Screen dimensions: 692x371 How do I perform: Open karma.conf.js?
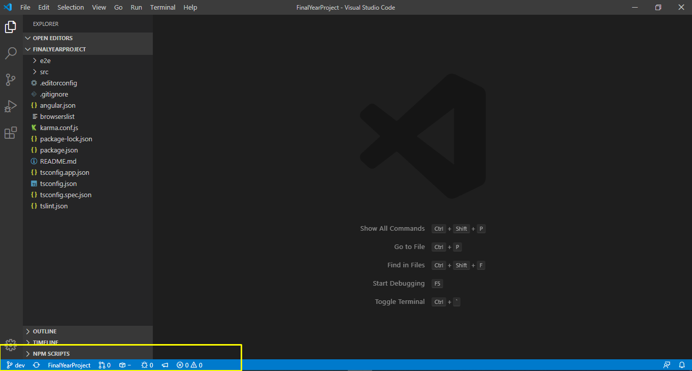pyautogui.click(x=88, y=128)
